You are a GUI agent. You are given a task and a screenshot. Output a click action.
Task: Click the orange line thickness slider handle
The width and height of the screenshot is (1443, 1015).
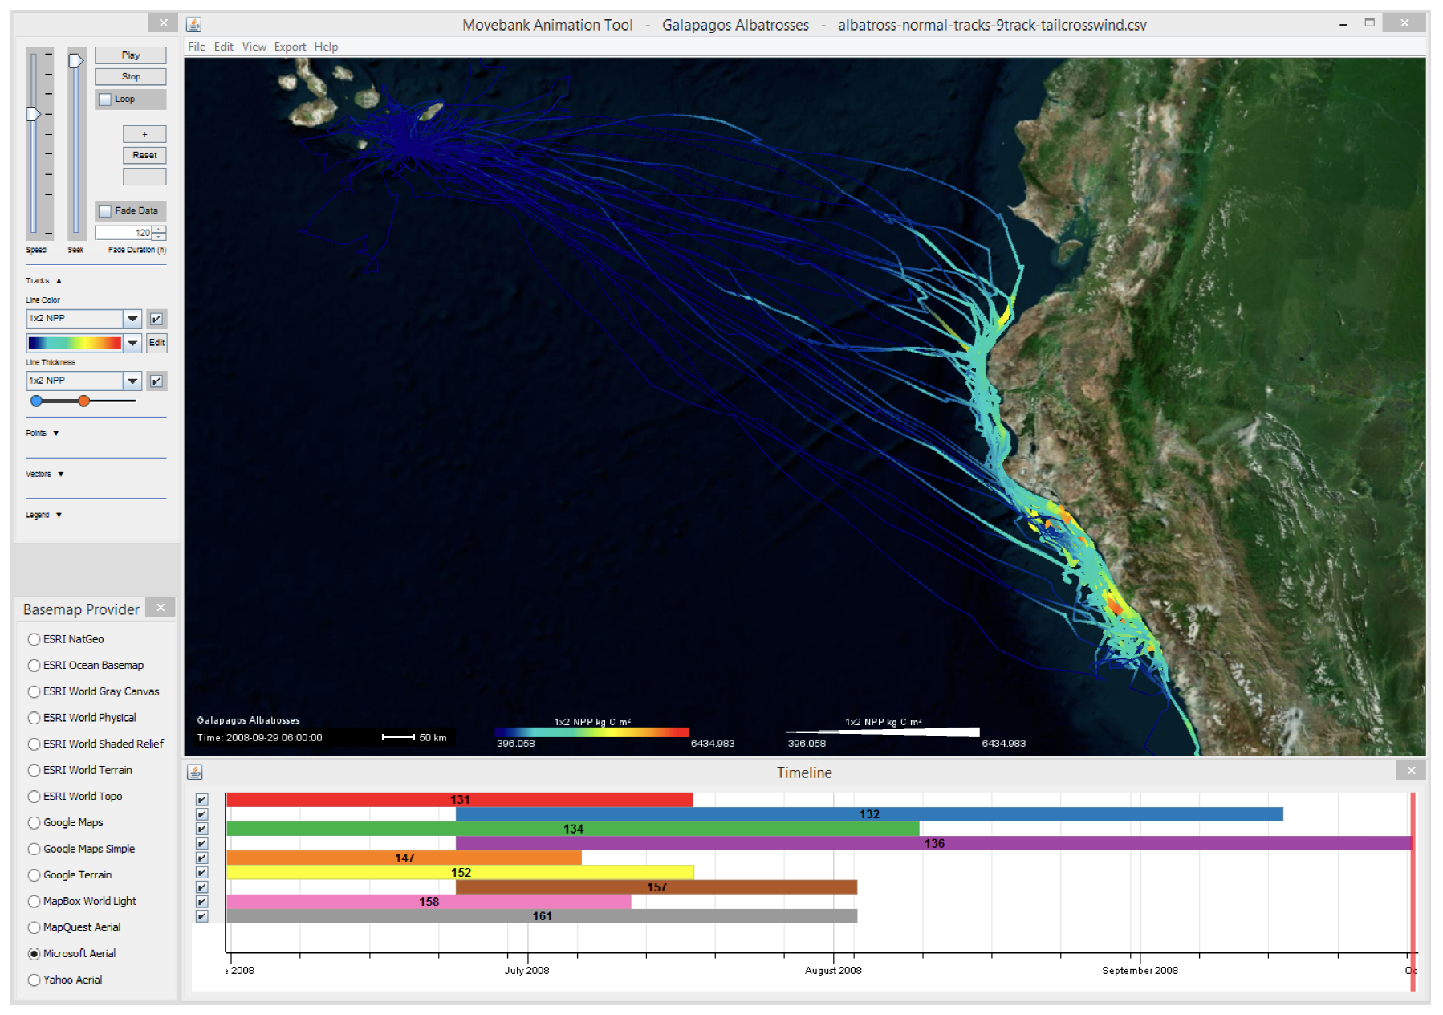[83, 401]
